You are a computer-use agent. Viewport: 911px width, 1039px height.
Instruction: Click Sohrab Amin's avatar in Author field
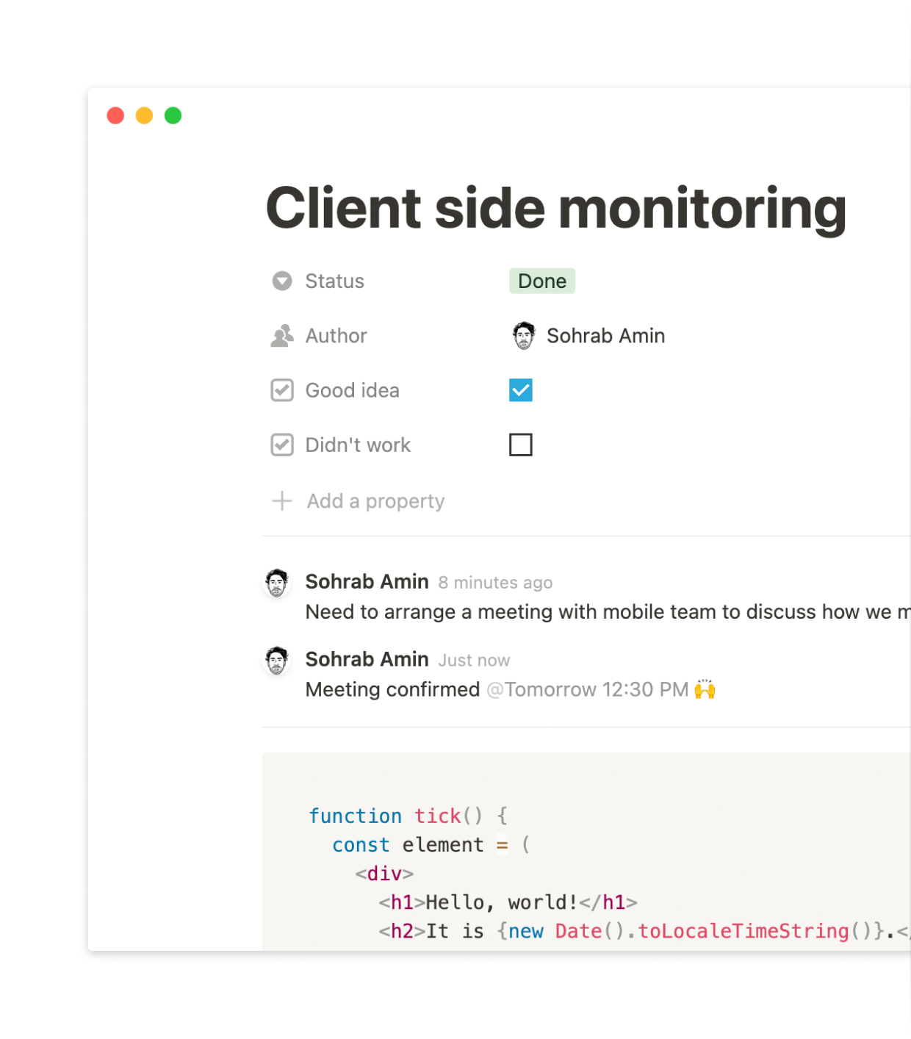[524, 336]
